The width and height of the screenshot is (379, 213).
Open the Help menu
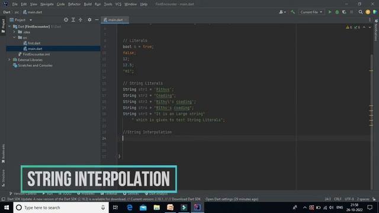coord(143,4)
